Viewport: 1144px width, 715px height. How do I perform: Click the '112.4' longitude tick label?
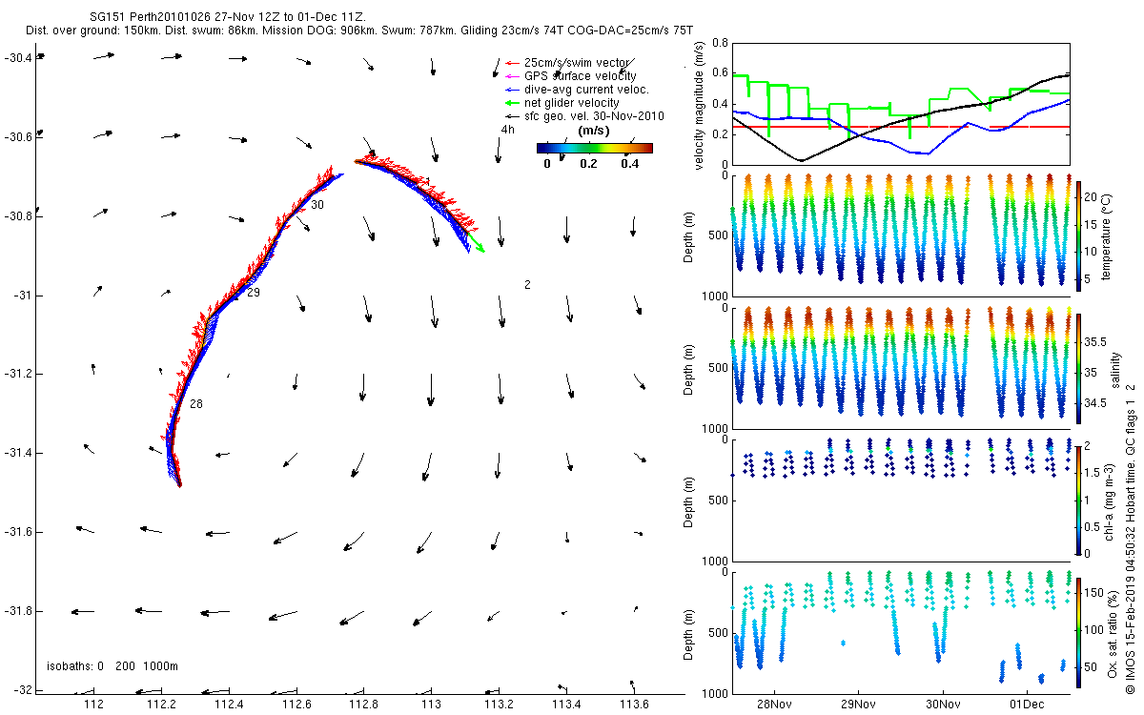point(229,705)
